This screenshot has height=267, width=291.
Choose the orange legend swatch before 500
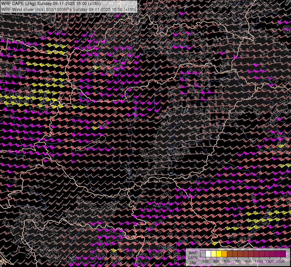point(224,254)
